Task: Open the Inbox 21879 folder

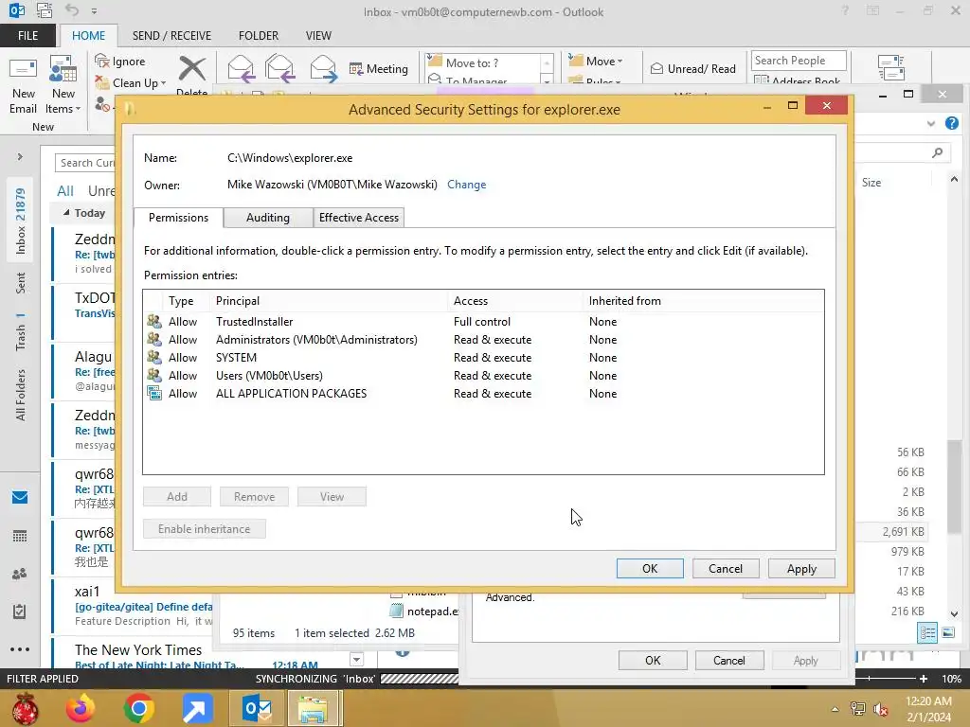Action: coord(21,221)
